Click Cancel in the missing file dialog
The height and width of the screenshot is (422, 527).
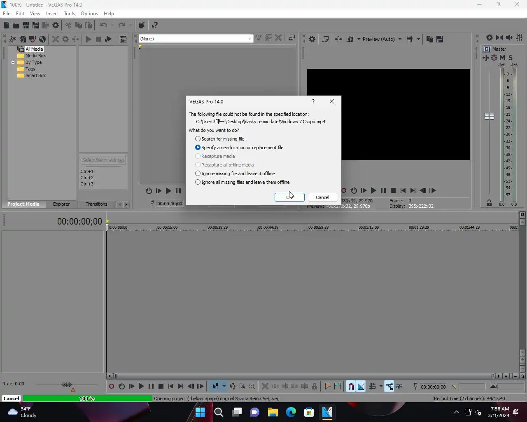coord(322,197)
